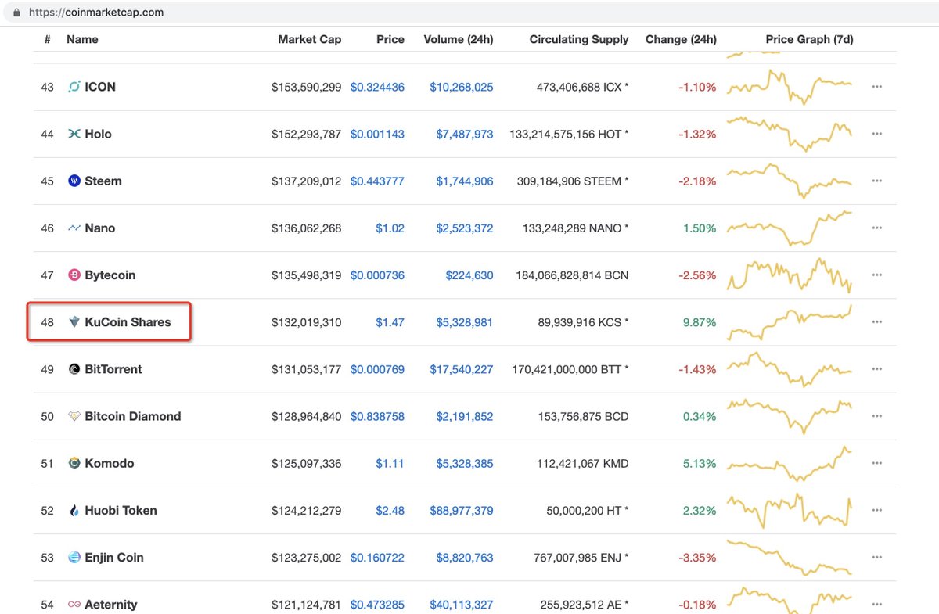Open the Holo coin name link

[x=98, y=134]
